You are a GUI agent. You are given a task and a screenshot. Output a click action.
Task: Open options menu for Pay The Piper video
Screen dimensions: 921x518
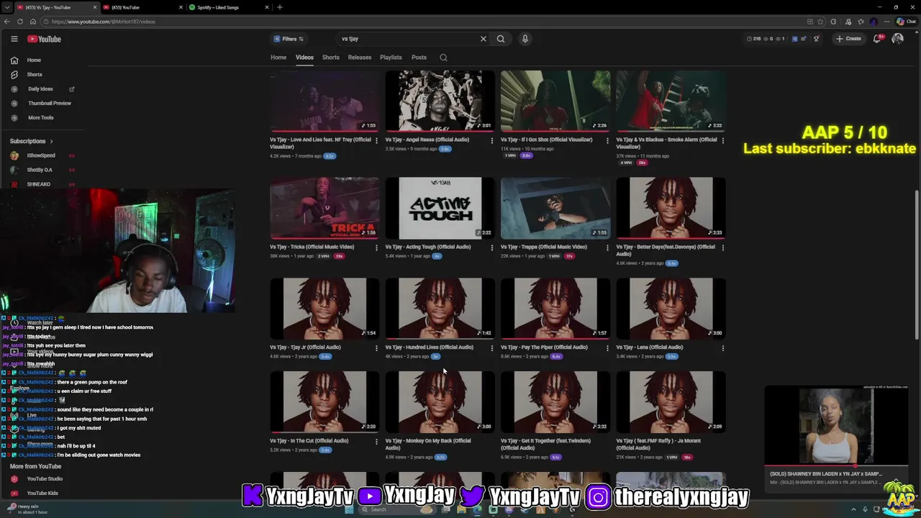pyautogui.click(x=607, y=348)
